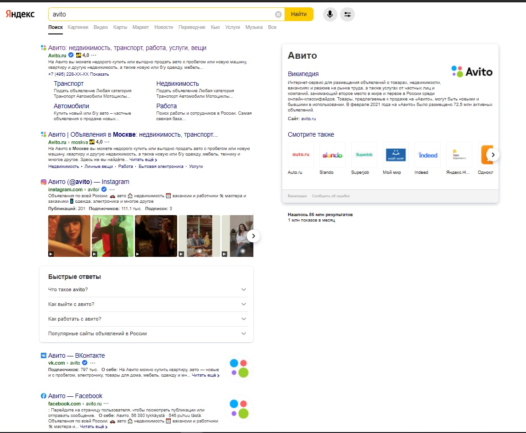The image size is (526, 433).
Task: Open the Музыка tab
Action: pos(254,27)
